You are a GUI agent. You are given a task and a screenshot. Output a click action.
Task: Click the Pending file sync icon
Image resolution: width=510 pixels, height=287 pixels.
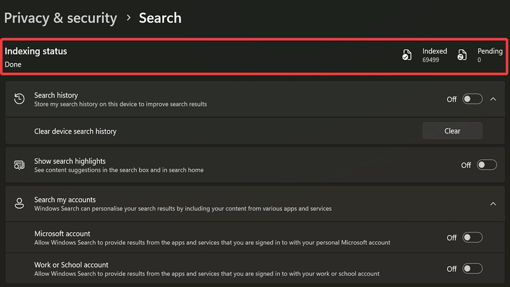click(x=462, y=55)
